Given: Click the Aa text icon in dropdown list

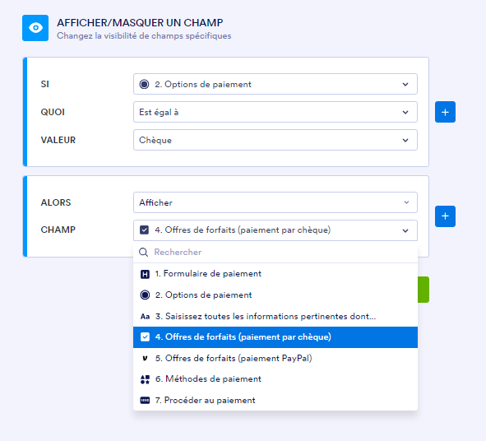Looking at the screenshot, I should [145, 317].
